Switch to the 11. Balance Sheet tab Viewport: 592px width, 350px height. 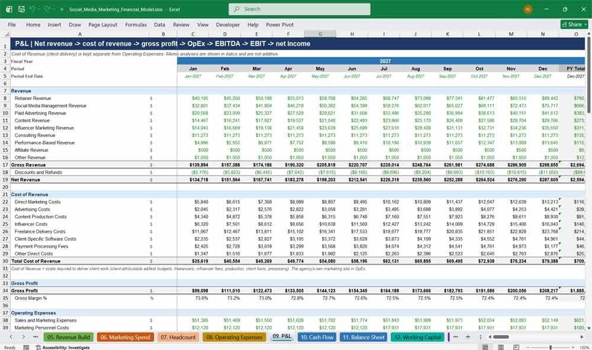[363, 337]
